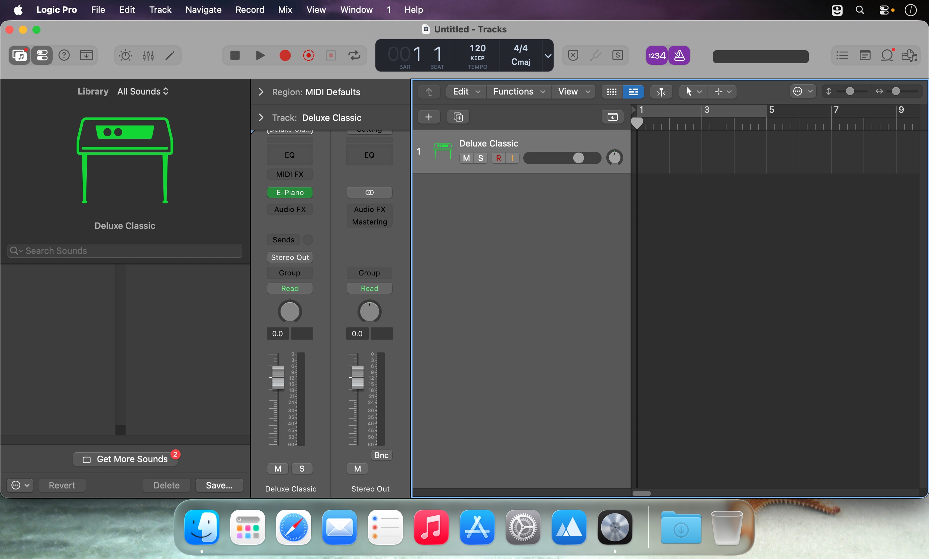The height and width of the screenshot is (559, 929).
Task: Expand the Region MIDI Defaults section
Action: point(261,92)
